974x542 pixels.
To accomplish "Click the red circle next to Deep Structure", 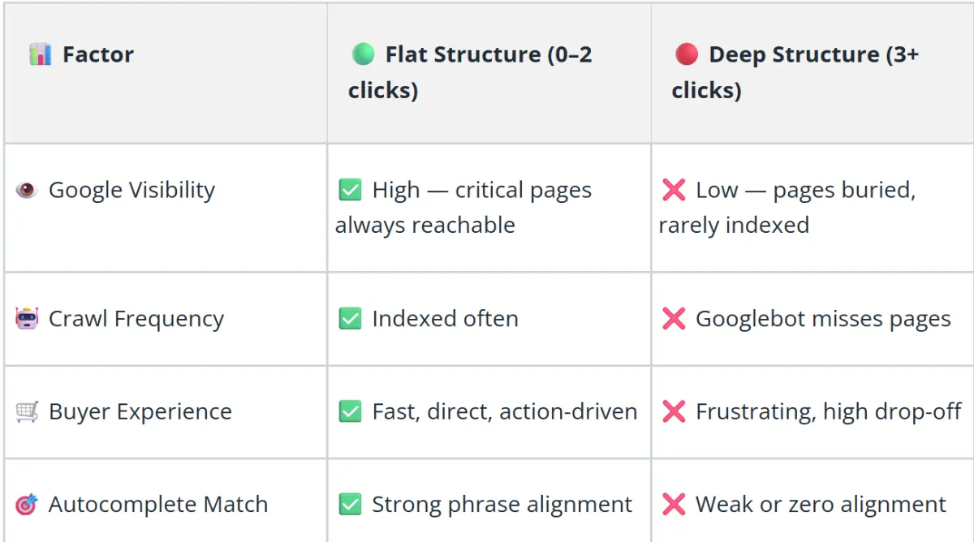I will point(687,54).
